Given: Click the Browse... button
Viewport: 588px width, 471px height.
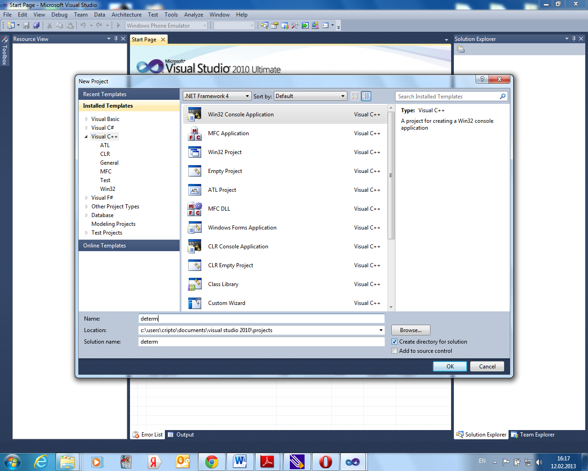Looking at the screenshot, I should 411,330.
